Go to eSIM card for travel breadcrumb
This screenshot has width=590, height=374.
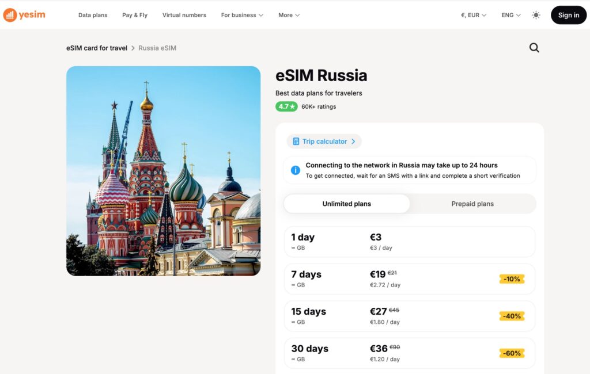click(x=97, y=48)
